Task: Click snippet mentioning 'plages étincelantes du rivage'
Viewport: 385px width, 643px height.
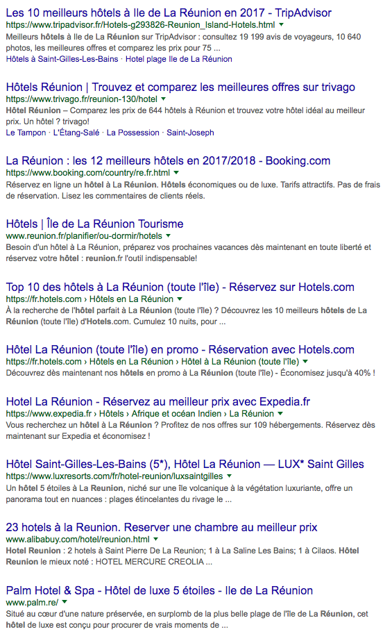Action: (180, 494)
